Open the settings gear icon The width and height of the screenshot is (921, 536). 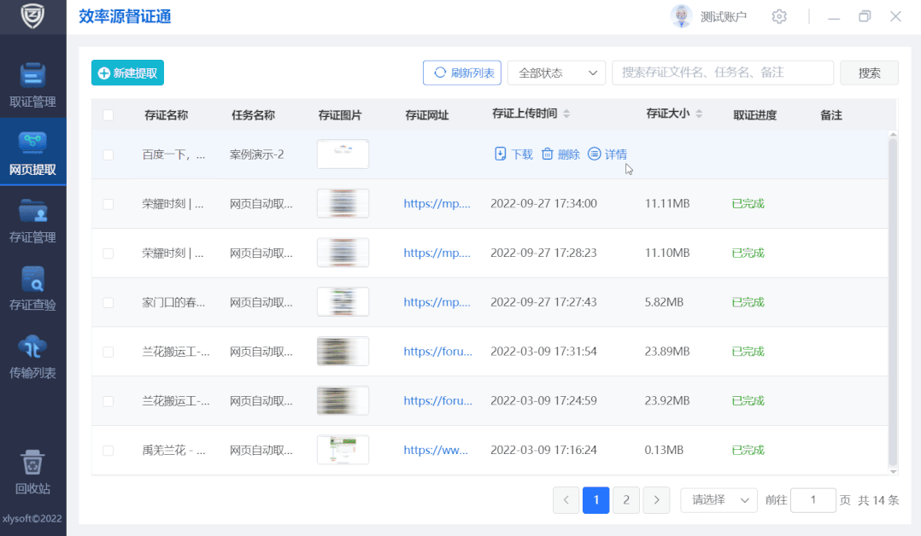779,16
